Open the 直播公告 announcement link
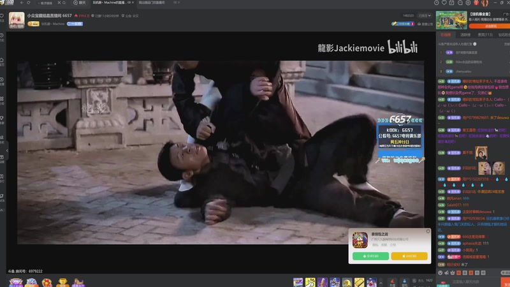This screenshot has width=510, height=287. [x=425, y=24]
